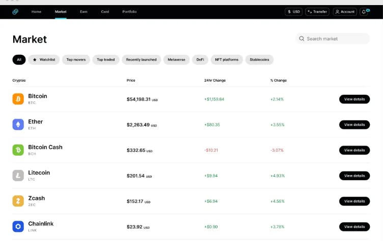Image resolution: width=383 pixels, height=241 pixels.
Task: View details for Chainlink
Action: tap(354, 227)
